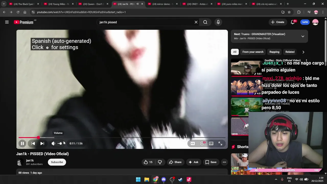Like the video thumbs up
This screenshot has width=327, height=184.
pos(148,162)
